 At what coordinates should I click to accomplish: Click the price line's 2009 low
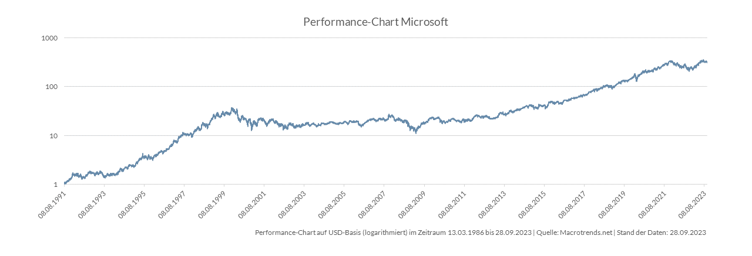[417, 132]
